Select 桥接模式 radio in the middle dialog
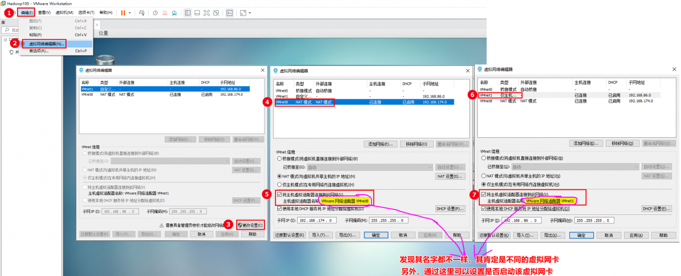 (280, 158)
